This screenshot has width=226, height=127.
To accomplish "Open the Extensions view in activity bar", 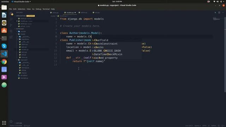I will point(11,37).
